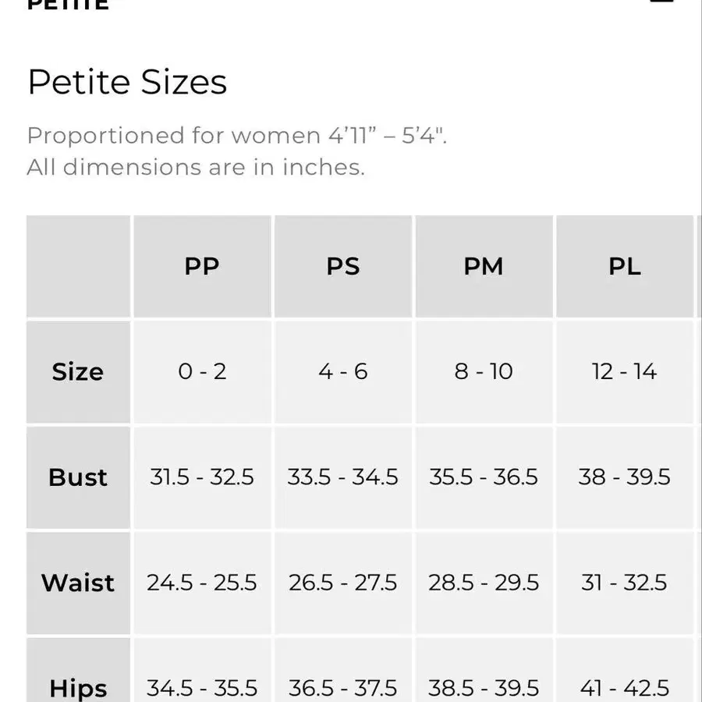Image resolution: width=702 pixels, height=702 pixels.
Task: Click the 24.5 - 25.5 waist cell
Action: coord(202,583)
